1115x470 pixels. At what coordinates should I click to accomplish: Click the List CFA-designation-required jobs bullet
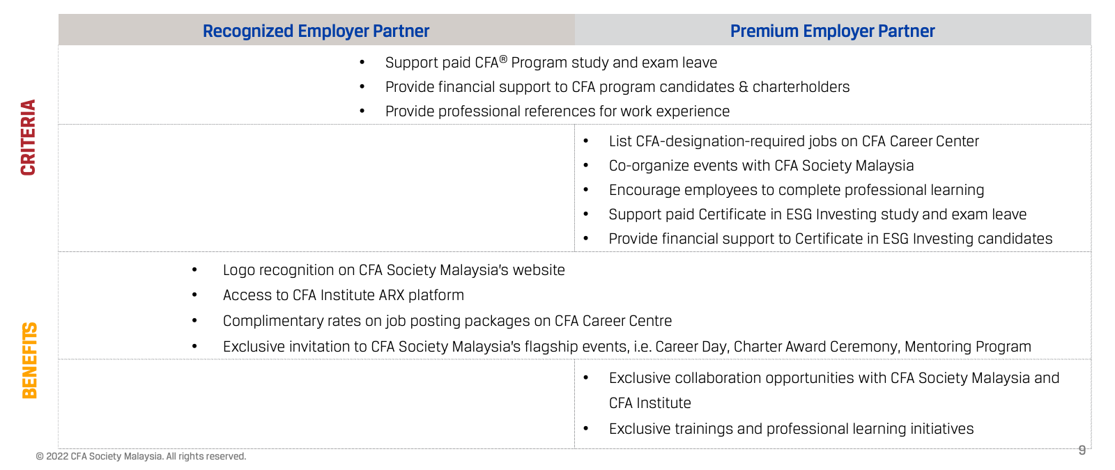[x=793, y=141]
